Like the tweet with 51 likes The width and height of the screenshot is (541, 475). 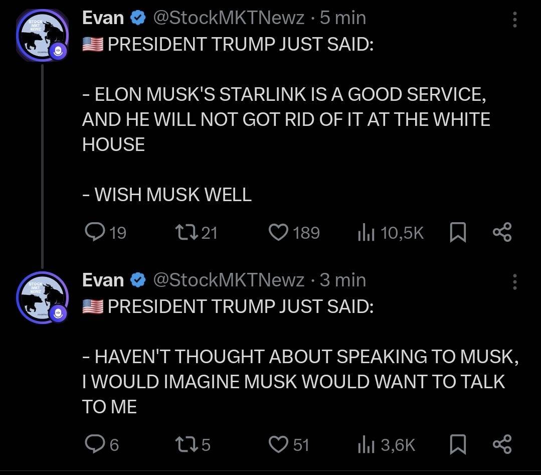click(x=277, y=444)
